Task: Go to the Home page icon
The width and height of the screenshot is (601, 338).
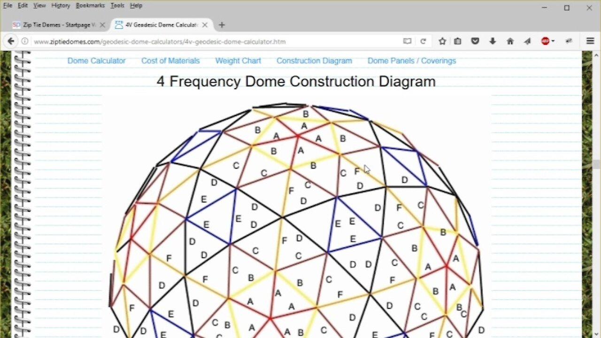Action: point(510,41)
